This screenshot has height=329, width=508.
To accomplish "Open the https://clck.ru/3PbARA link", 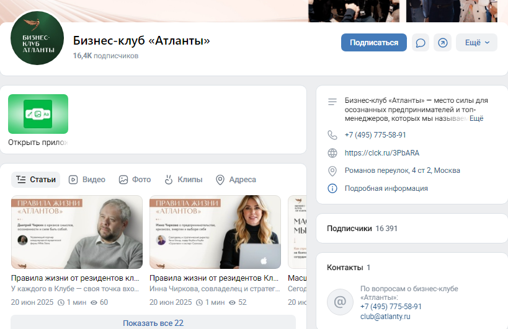I will (382, 152).
